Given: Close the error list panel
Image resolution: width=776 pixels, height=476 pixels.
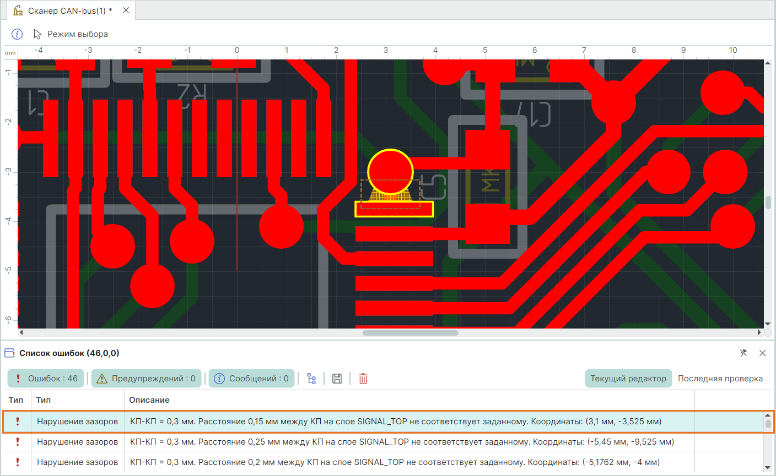Looking at the screenshot, I should click(762, 353).
